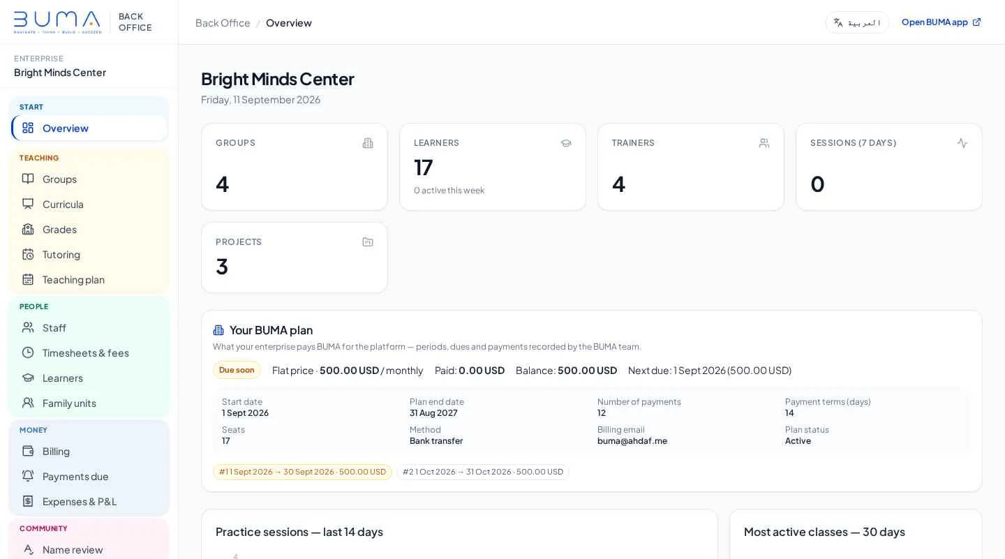Click the Bright Minds Center enterprise name in sidebar

tap(60, 73)
